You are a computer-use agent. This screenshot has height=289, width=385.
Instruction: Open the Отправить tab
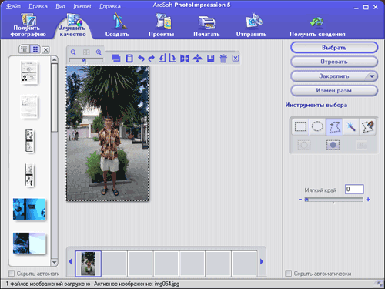pos(252,25)
